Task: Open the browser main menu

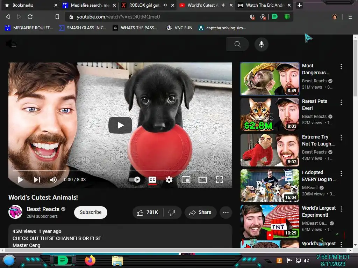Action: pyautogui.click(x=350, y=17)
